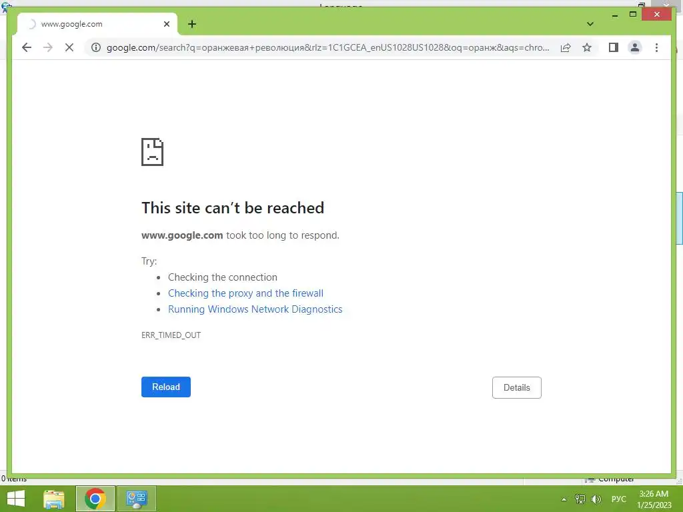Open the Chrome side panel
The height and width of the screenshot is (512, 683).
pos(614,47)
